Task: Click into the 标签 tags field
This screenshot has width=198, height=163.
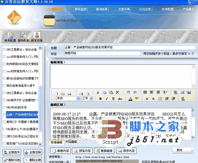Action: pyautogui.click(x=103, y=54)
